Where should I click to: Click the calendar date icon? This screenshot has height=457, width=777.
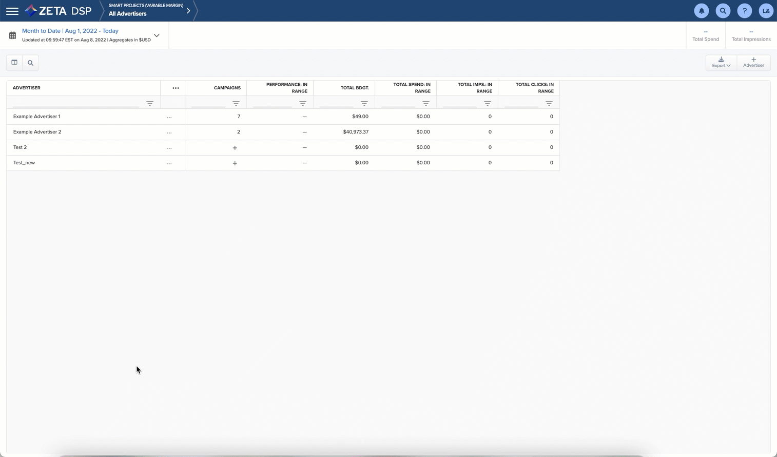coord(13,35)
